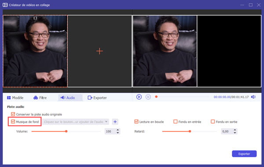
Task: Click the Volume slider track
Action: (66, 131)
